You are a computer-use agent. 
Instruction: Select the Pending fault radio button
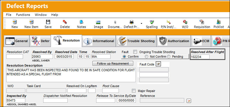(168, 57)
